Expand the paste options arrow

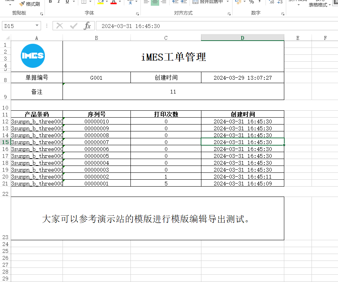tap(10, 5)
